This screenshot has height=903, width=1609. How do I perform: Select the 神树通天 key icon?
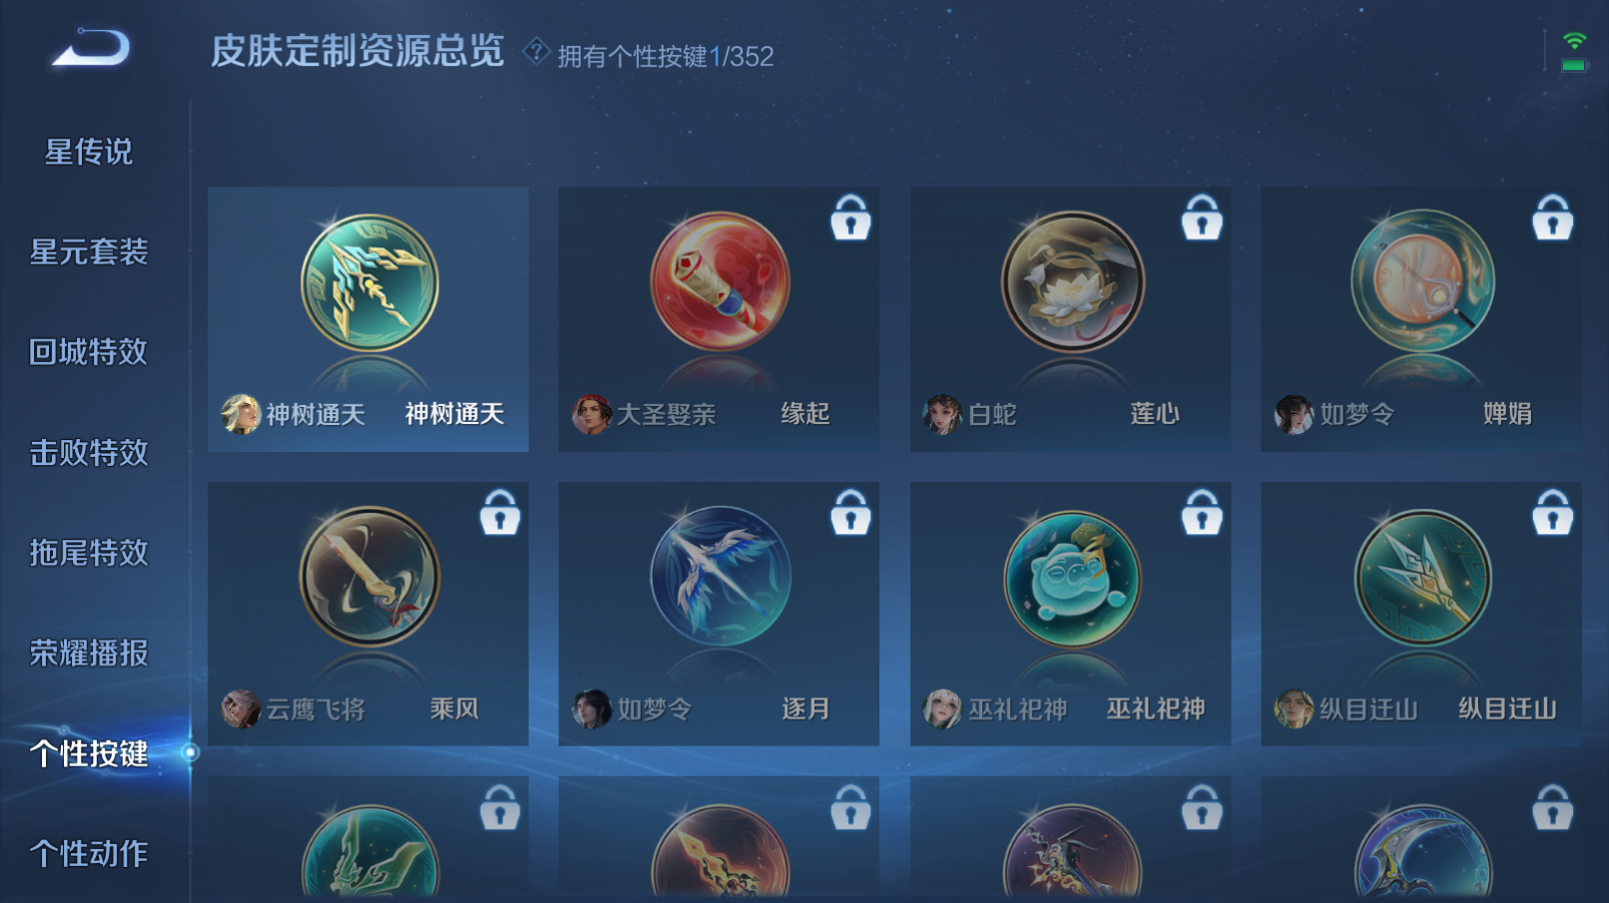369,282
